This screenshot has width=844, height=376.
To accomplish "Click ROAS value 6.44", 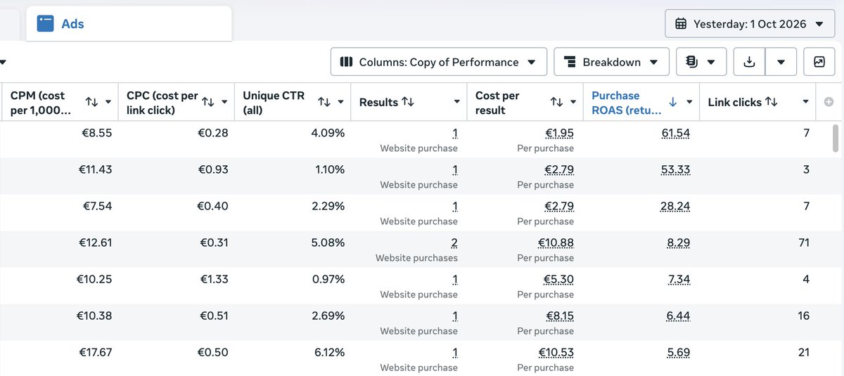I will click(x=679, y=316).
